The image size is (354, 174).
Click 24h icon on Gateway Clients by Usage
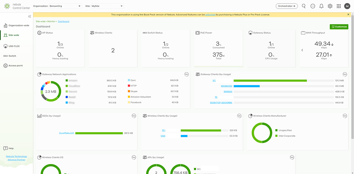coord(345,74)
